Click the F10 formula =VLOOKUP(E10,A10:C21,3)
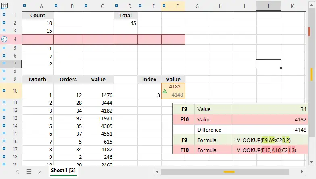This screenshot has width=316, height=179. pos(265,150)
